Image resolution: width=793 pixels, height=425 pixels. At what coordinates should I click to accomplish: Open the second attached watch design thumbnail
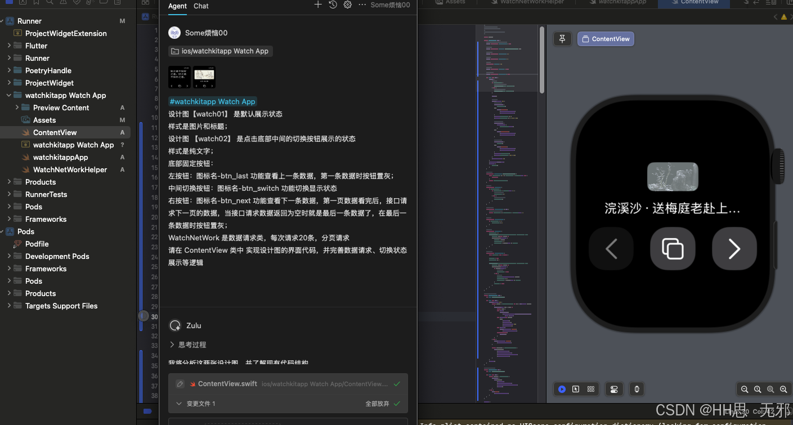(204, 77)
